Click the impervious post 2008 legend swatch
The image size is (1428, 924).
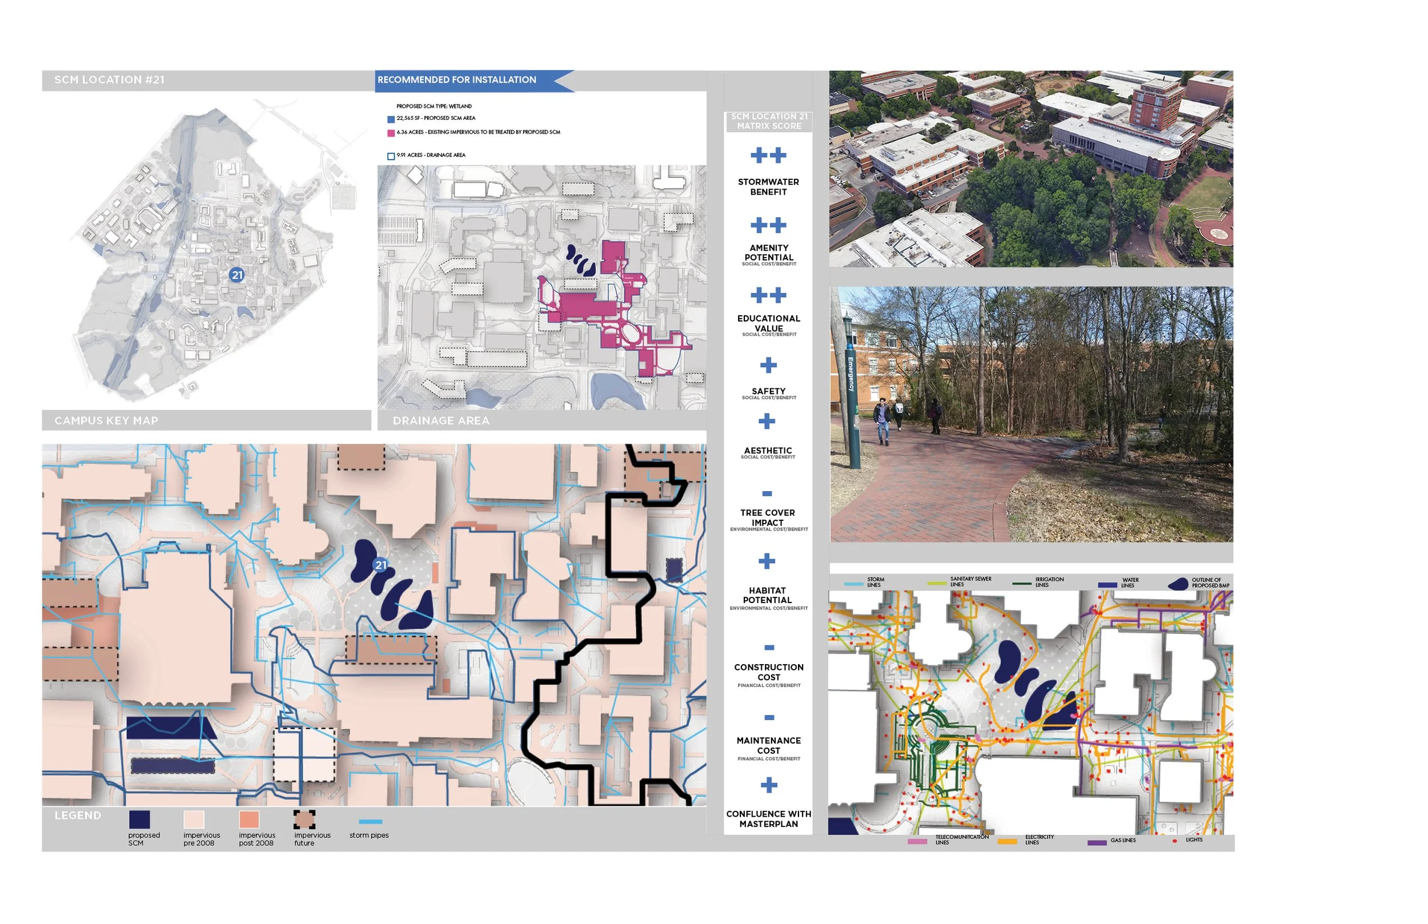click(x=249, y=819)
